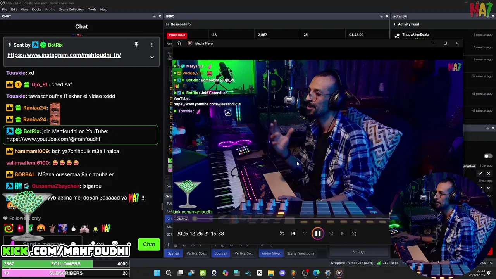The width and height of the screenshot is (496, 279).
Task: Open the pinned Instagram mahfoudhi_tn link
Action: [x=64, y=55]
